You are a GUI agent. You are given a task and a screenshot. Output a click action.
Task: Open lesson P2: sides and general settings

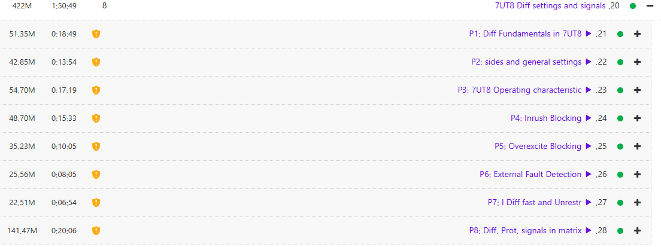526,62
